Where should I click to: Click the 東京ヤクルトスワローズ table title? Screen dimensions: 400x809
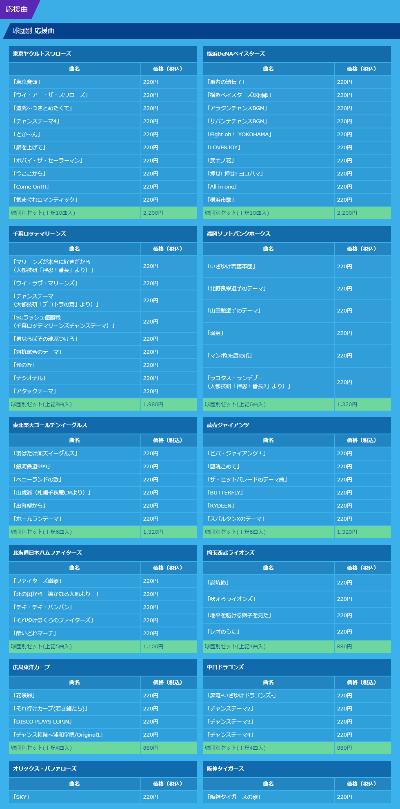pyautogui.click(x=103, y=54)
